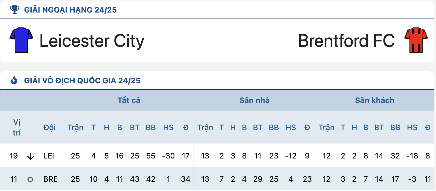Open the Leicester City team name
Viewport: 436px width, 191px height.
click(x=92, y=41)
